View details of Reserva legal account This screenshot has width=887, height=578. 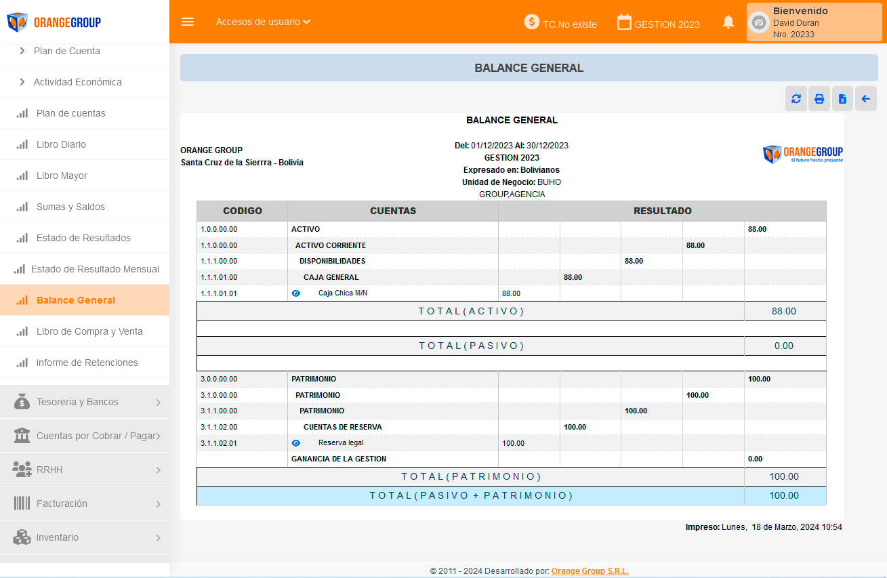(x=295, y=443)
